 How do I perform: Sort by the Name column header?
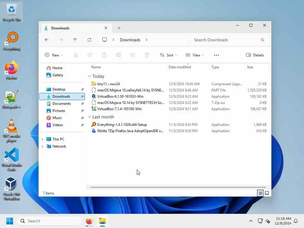click(x=128, y=67)
